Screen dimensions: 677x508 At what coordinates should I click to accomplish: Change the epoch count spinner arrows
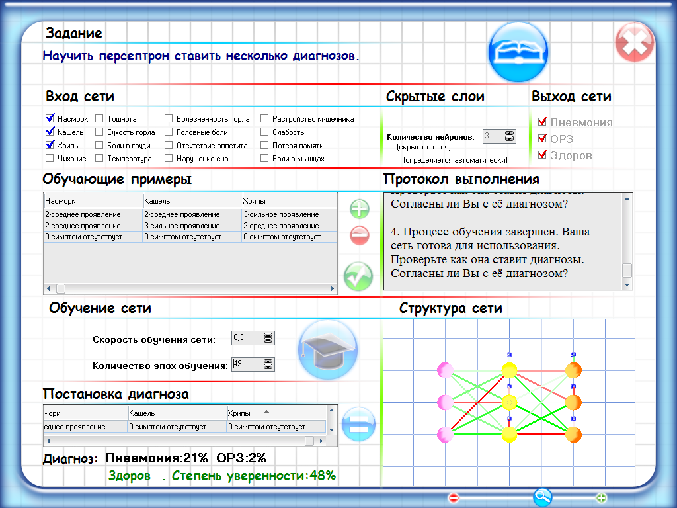pyautogui.click(x=268, y=364)
